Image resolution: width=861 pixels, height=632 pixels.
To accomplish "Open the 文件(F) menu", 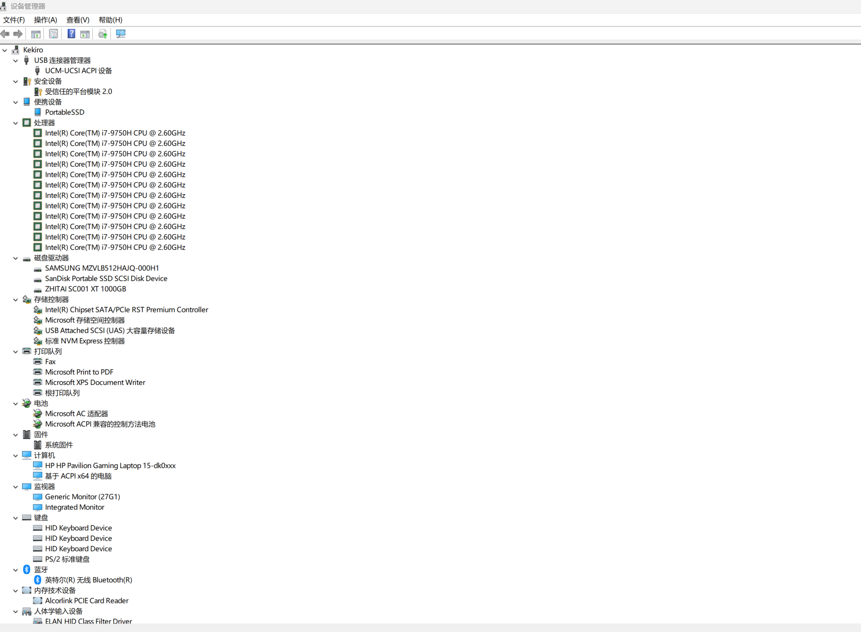I will (x=14, y=20).
